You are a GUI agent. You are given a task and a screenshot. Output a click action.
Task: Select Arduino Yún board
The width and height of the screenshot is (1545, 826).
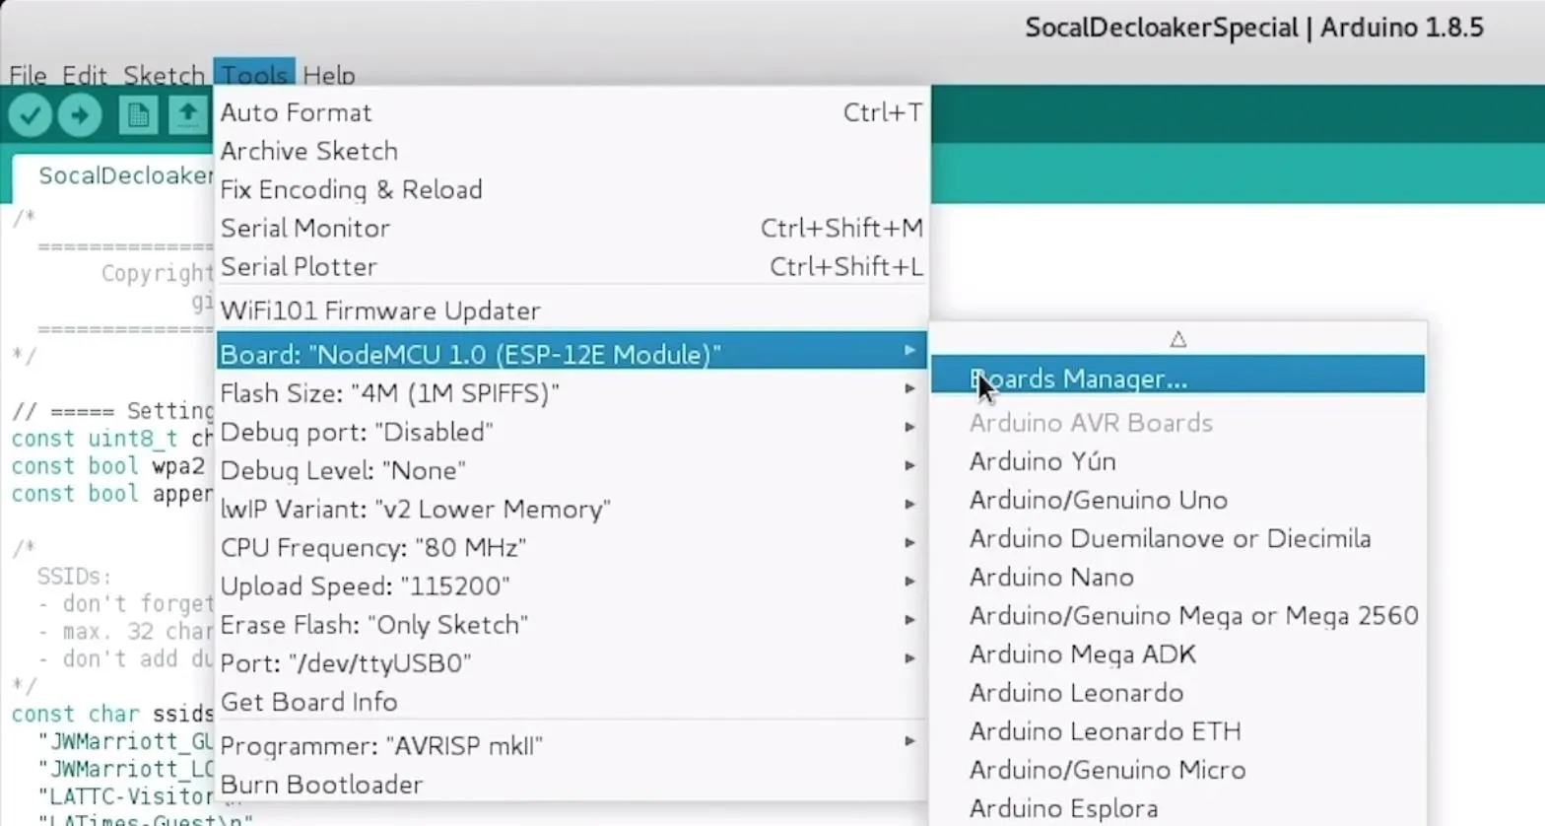[x=1177, y=461]
